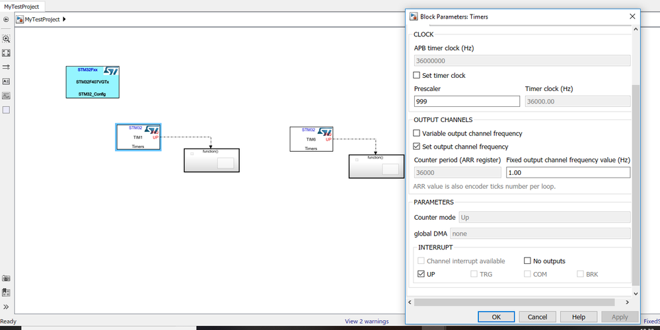
Task: Select the Zoom In tool in left palette
Action: (6, 39)
